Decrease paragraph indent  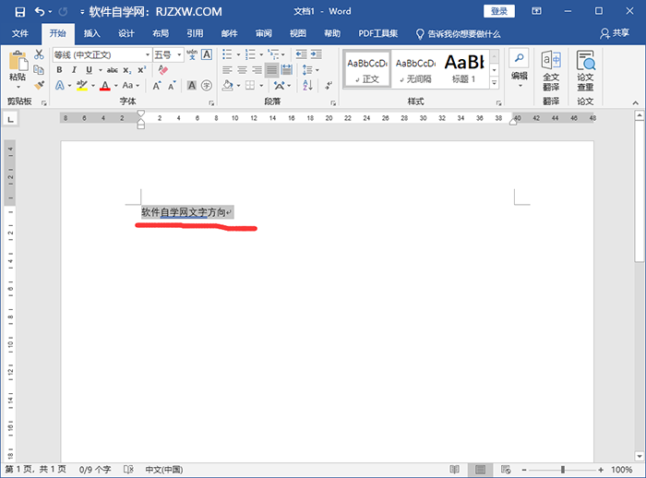pyautogui.click(x=301, y=54)
